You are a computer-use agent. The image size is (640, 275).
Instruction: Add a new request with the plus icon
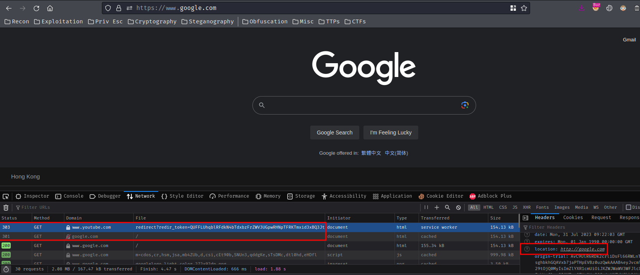(x=437, y=208)
